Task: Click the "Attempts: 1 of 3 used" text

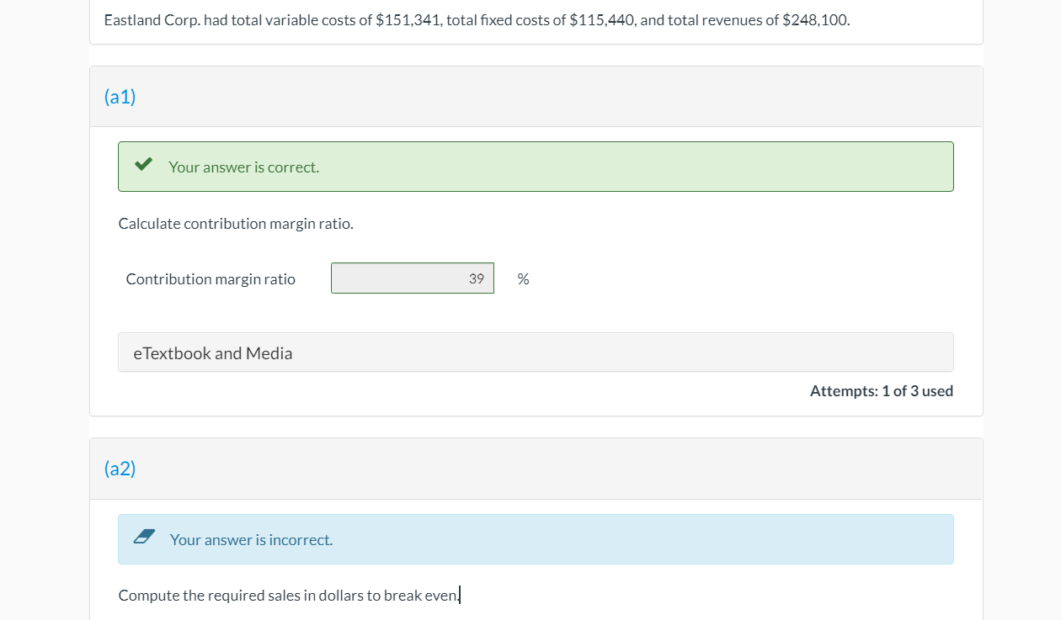Action: [x=881, y=390]
